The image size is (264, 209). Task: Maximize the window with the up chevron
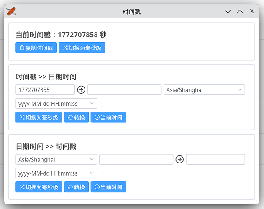[240, 11]
